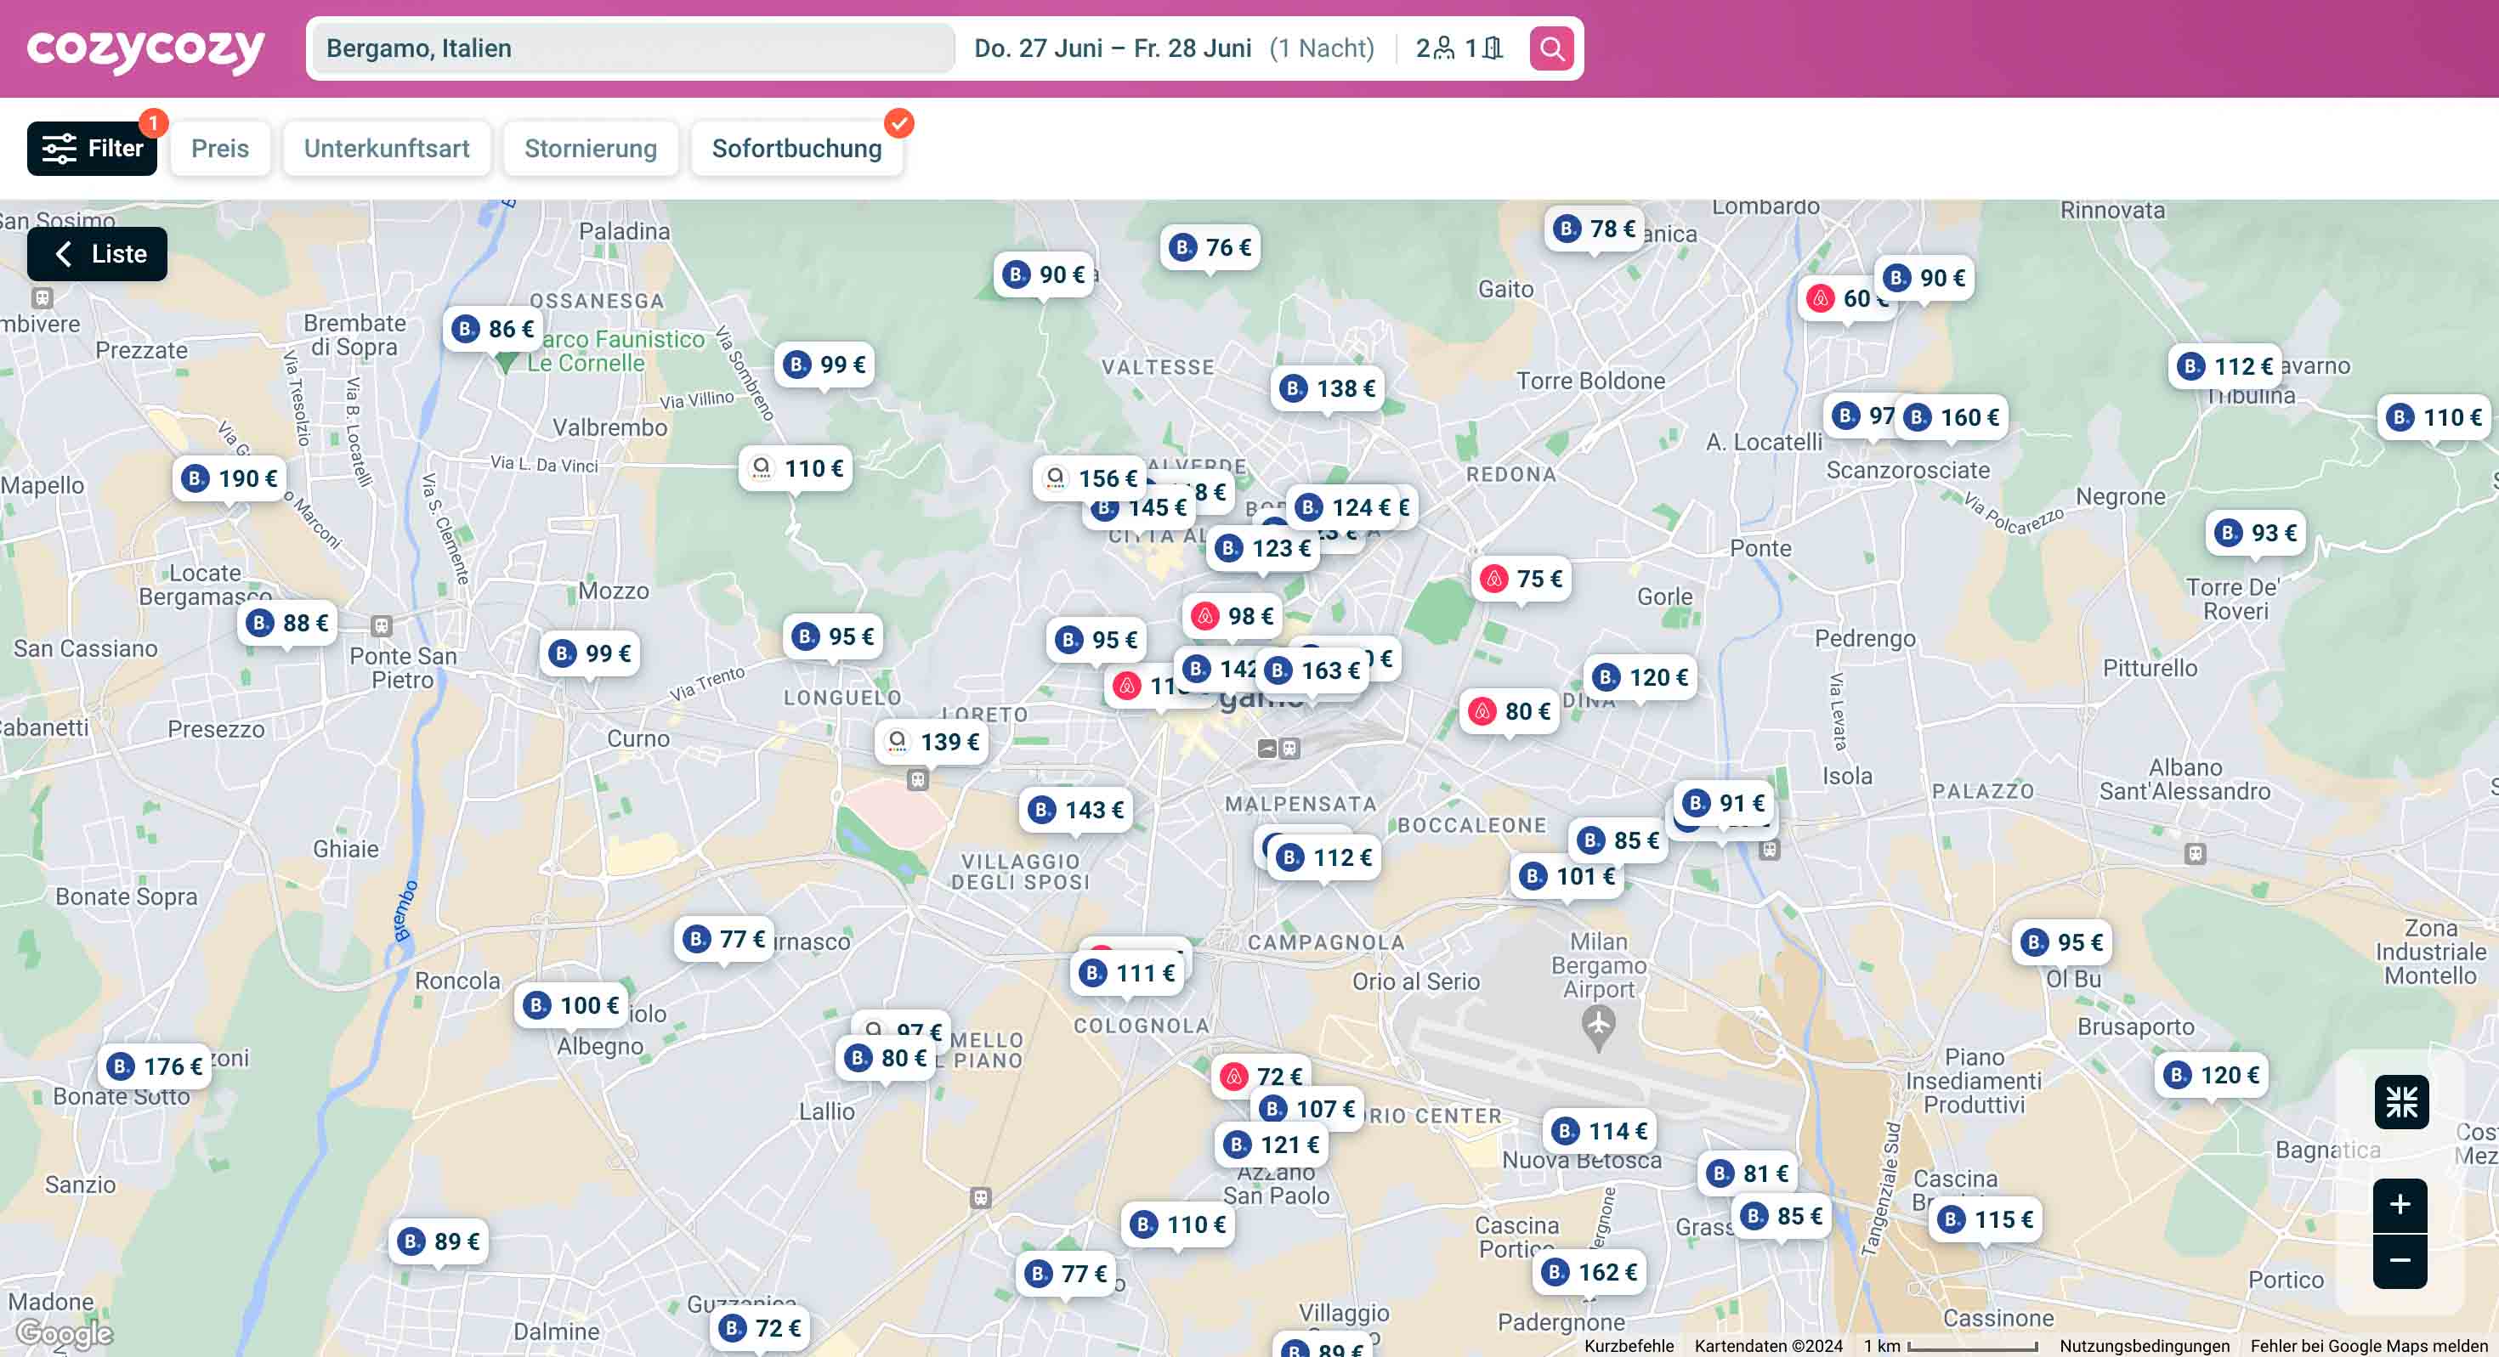Select the Booking 76 € map marker
This screenshot has width=2499, height=1357.
(x=1210, y=248)
